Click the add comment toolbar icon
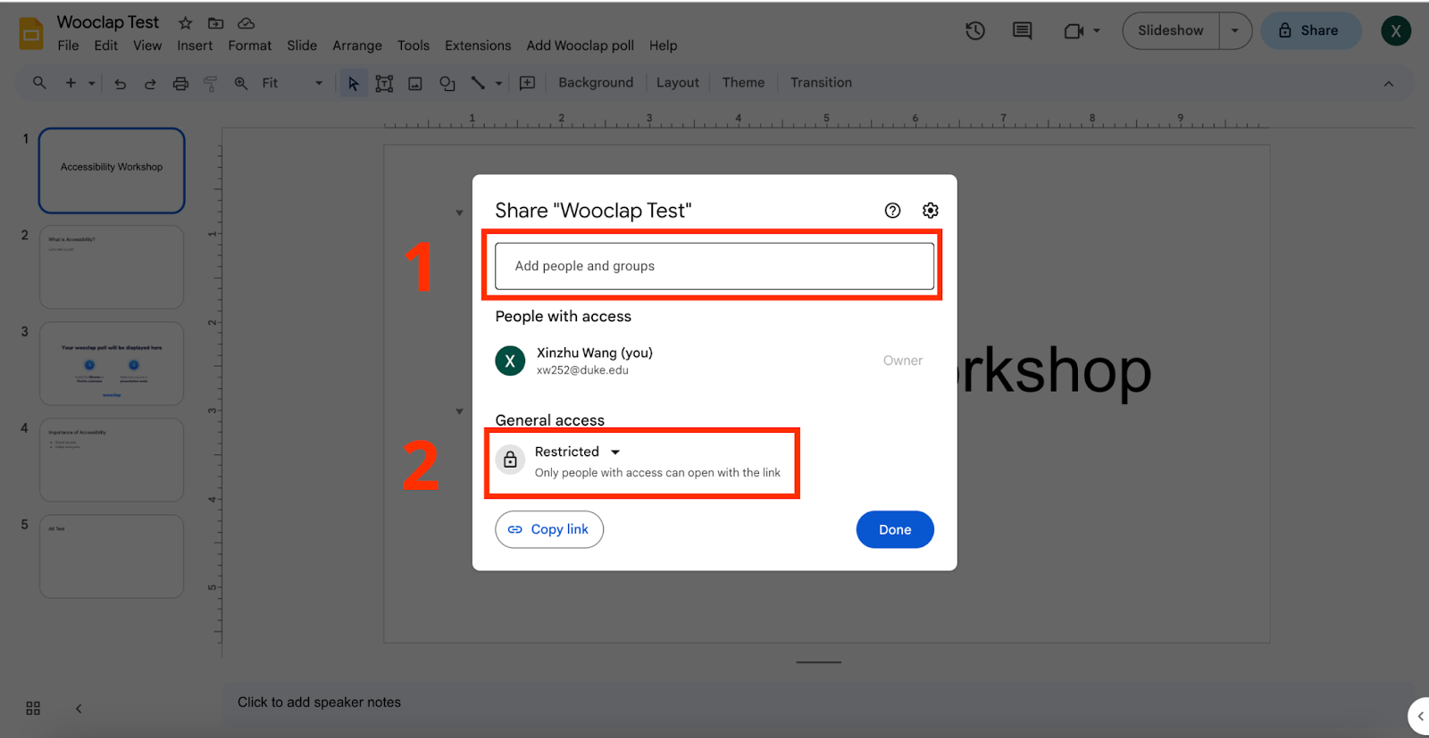The width and height of the screenshot is (1429, 738). coord(528,83)
